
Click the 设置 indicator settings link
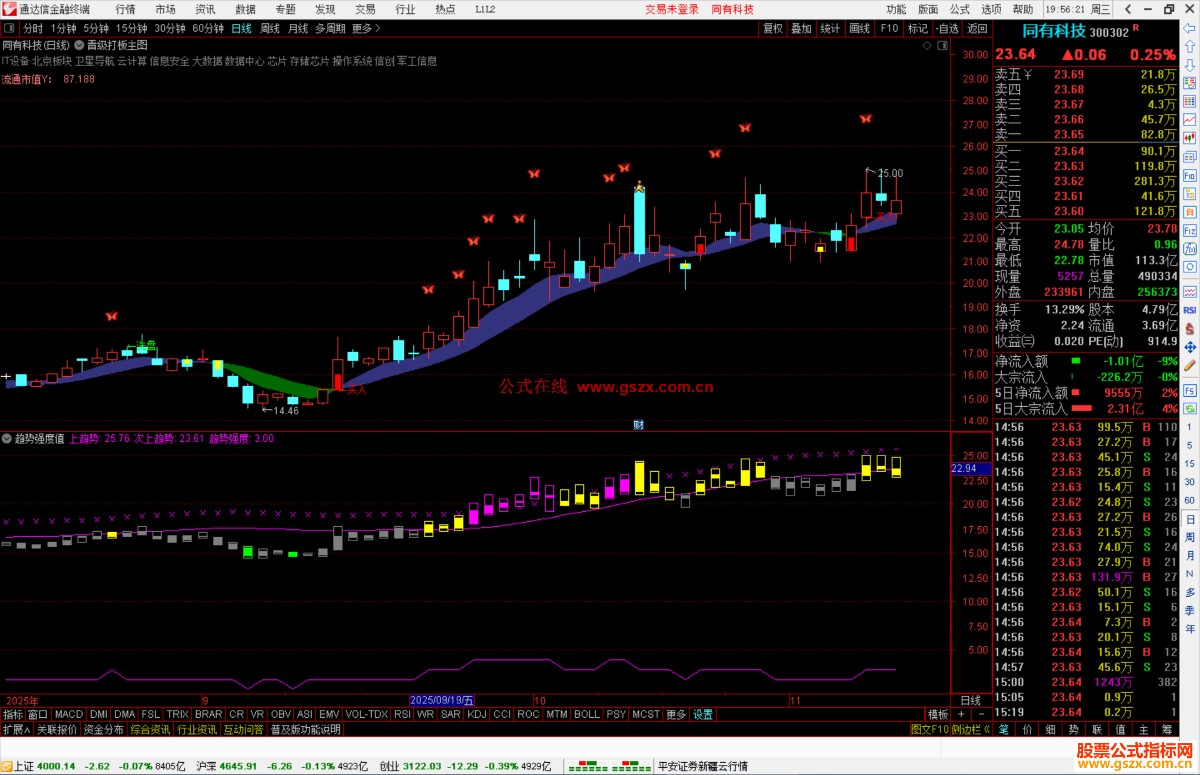click(703, 714)
